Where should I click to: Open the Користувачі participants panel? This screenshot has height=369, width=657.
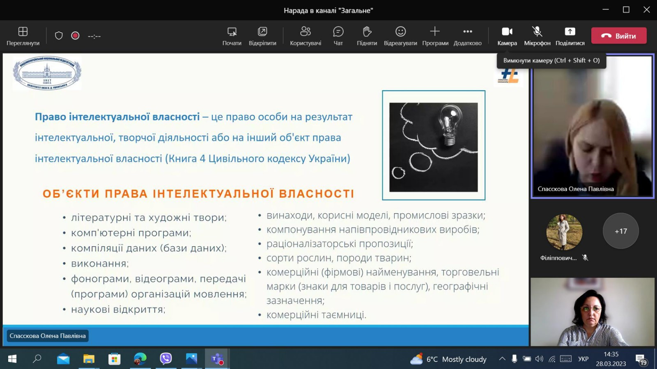[306, 36]
